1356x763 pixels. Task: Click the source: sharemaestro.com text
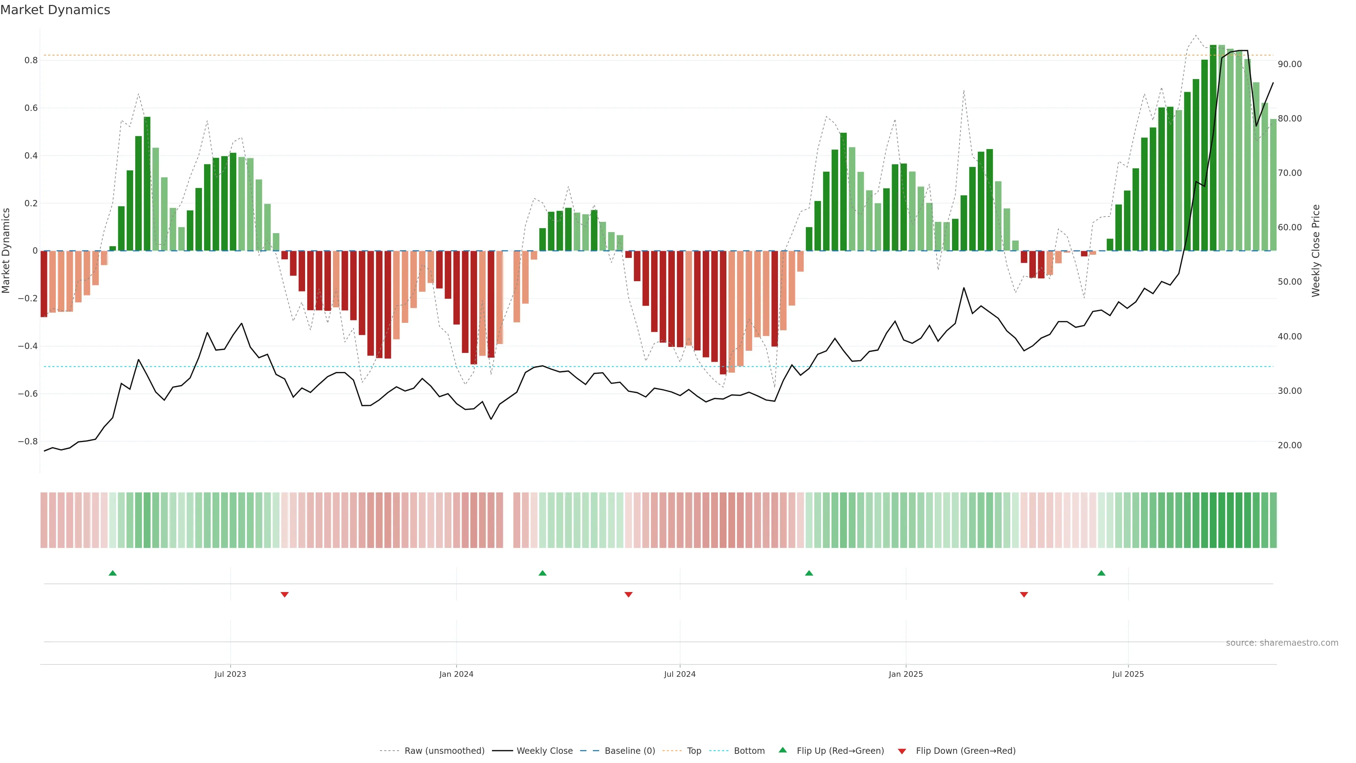pyautogui.click(x=1282, y=643)
